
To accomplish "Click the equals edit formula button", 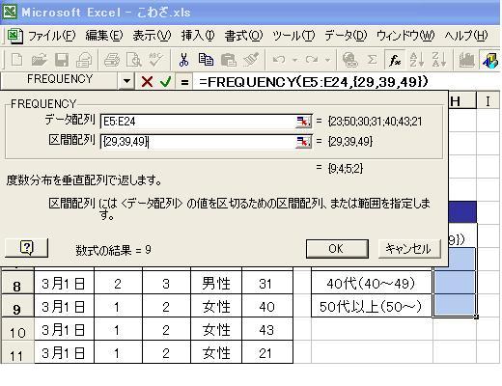I will (184, 82).
